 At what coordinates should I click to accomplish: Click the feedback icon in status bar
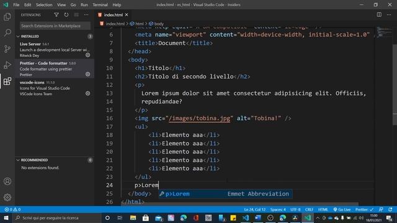381,209
